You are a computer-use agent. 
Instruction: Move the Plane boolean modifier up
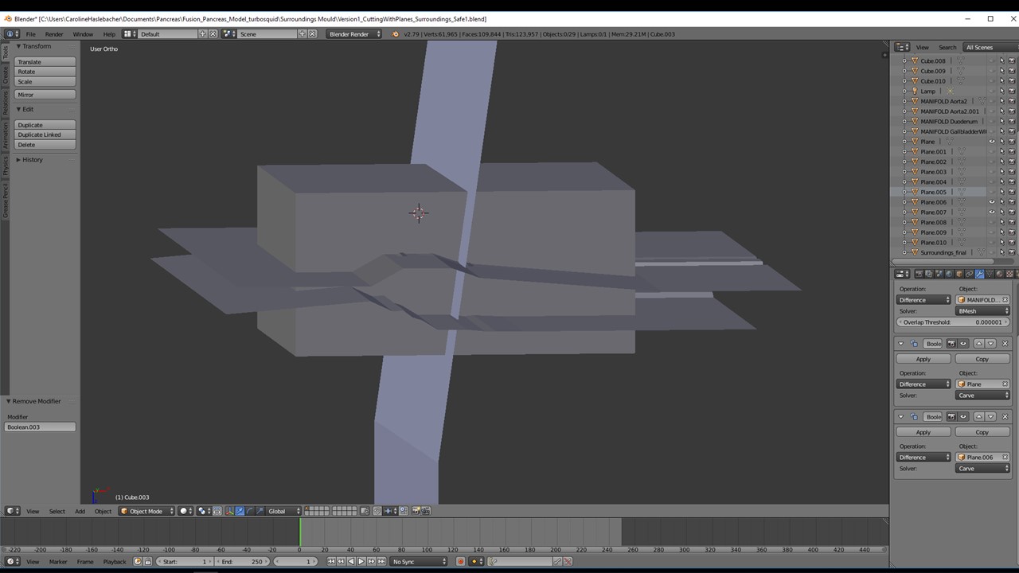tap(979, 343)
